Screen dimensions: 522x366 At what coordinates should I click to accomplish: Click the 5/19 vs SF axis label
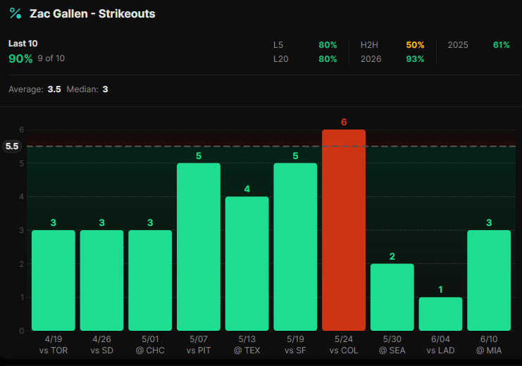point(295,345)
